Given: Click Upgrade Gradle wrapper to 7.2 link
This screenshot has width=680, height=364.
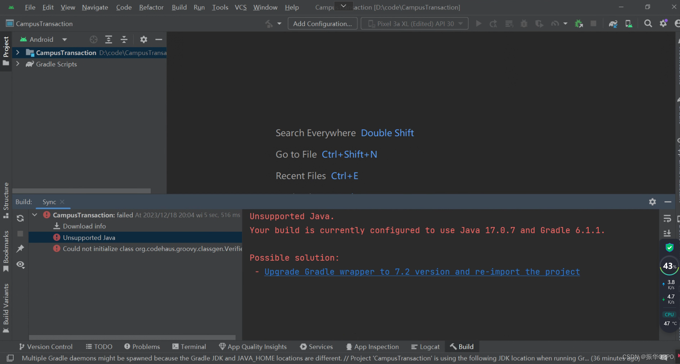Looking at the screenshot, I should click(x=422, y=272).
